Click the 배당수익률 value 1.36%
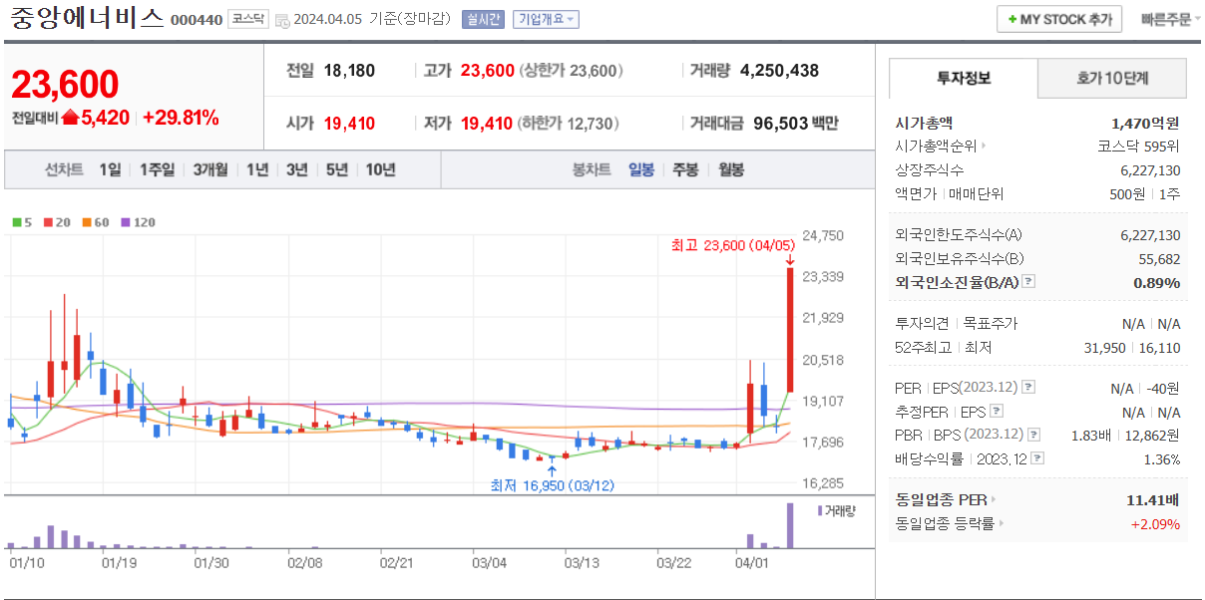 pyautogui.click(x=1161, y=458)
